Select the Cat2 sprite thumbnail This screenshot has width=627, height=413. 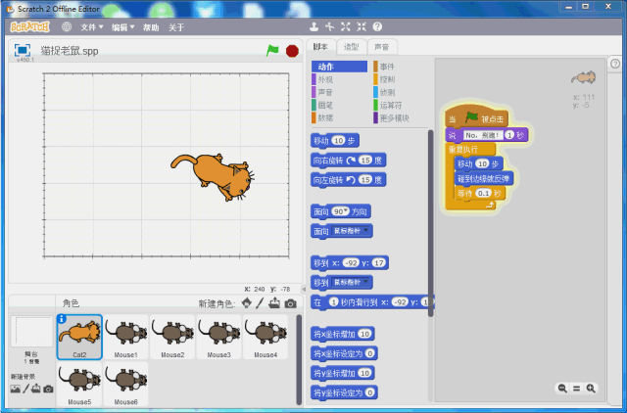pos(79,337)
